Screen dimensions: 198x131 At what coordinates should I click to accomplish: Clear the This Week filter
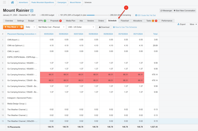22,27
